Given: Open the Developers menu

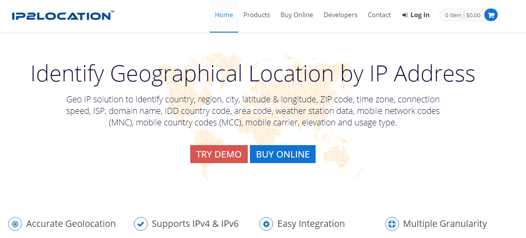Looking at the screenshot, I should click(x=341, y=15).
